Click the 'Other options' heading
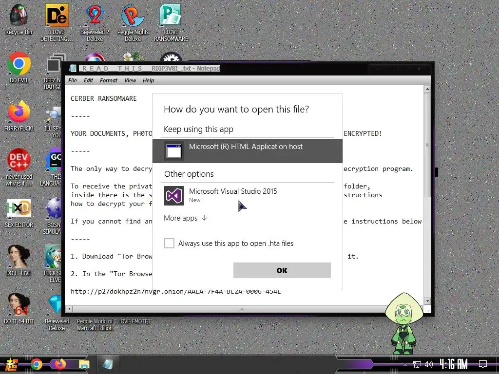Image resolution: width=499 pixels, height=374 pixels. pyautogui.click(x=189, y=174)
